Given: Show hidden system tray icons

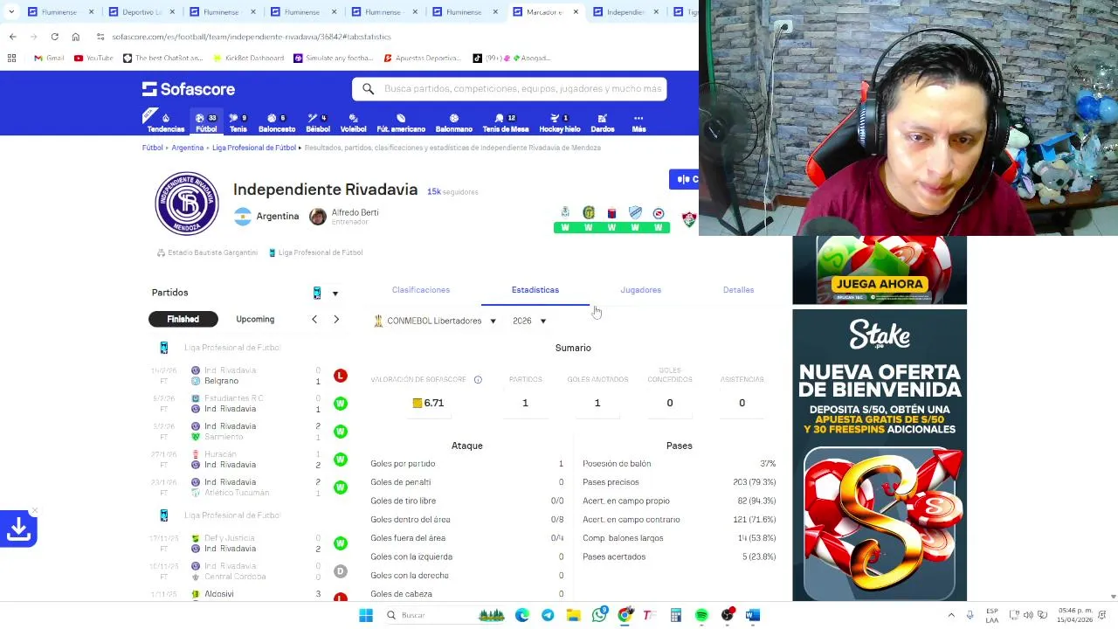Looking at the screenshot, I should [951, 615].
